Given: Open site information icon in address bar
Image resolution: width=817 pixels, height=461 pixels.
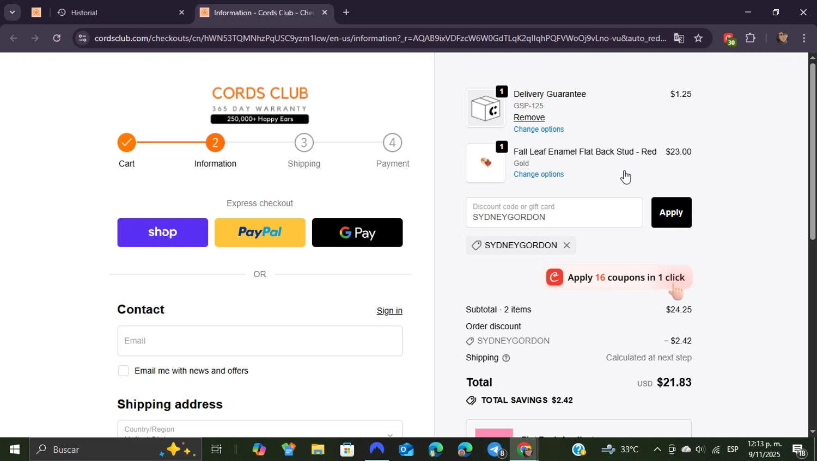Looking at the screenshot, I should (82, 38).
